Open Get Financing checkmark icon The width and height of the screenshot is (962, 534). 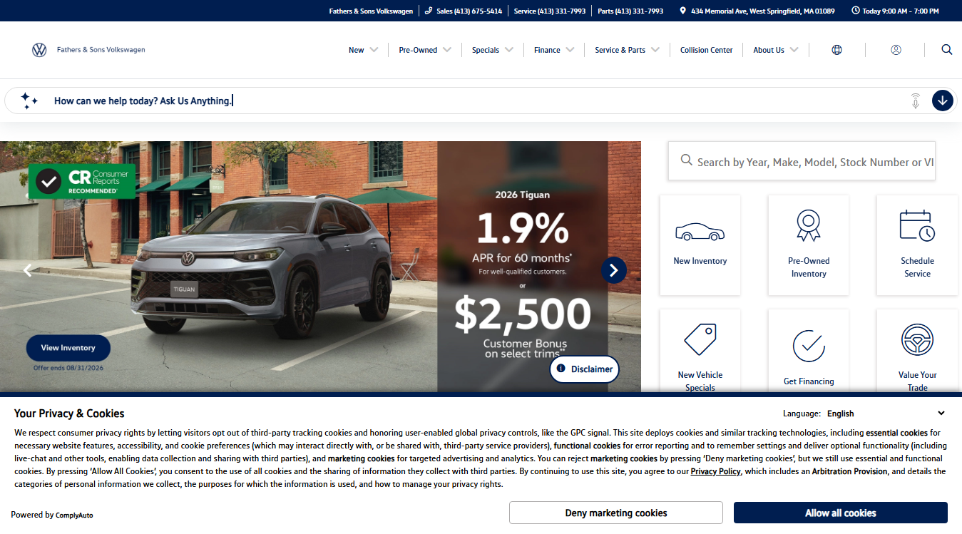pyautogui.click(x=808, y=346)
